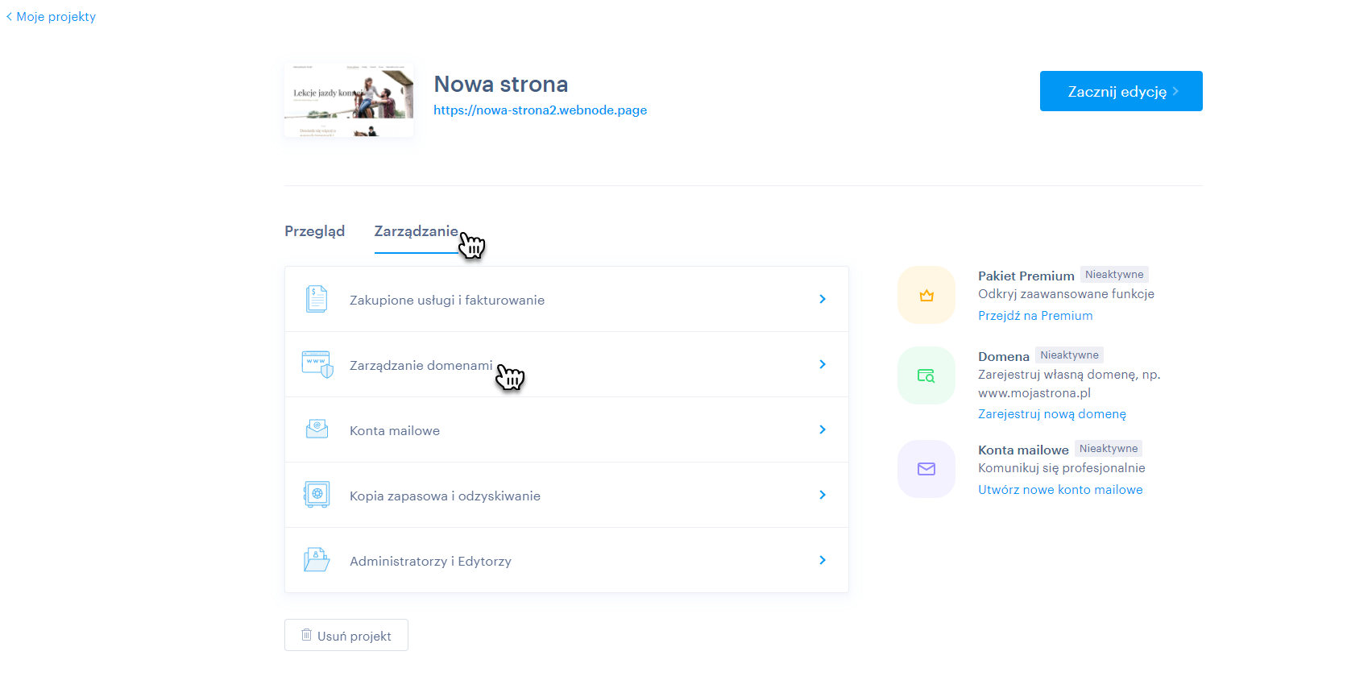This screenshot has height=697, width=1372.
Task: Open Zarządzanie domenami using the right chevron
Action: pos(823,364)
